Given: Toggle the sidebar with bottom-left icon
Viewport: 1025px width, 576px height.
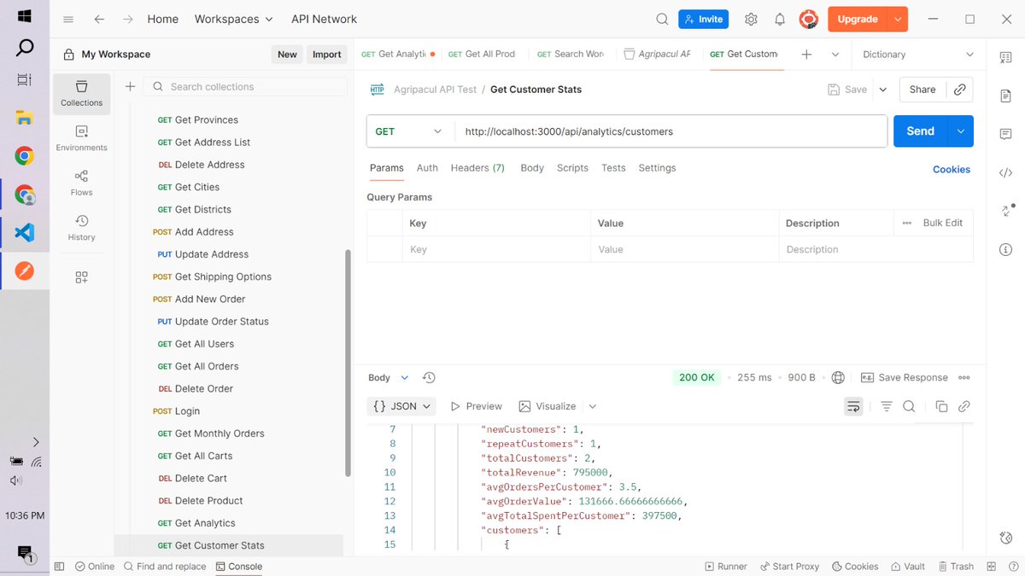Looking at the screenshot, I should coord(59,566).
